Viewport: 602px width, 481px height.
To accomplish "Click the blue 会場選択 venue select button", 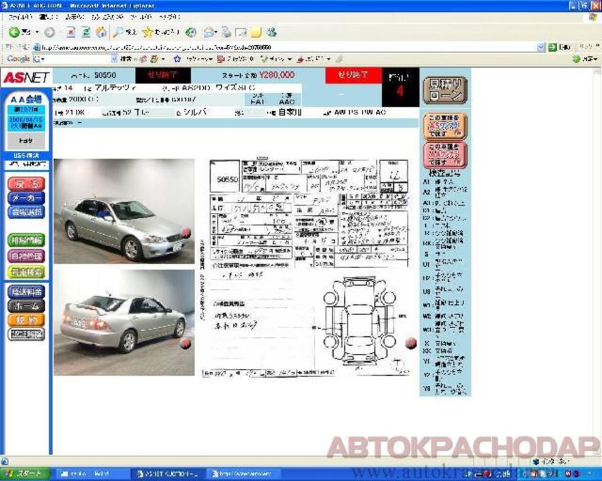I will [x=26, y=212].
